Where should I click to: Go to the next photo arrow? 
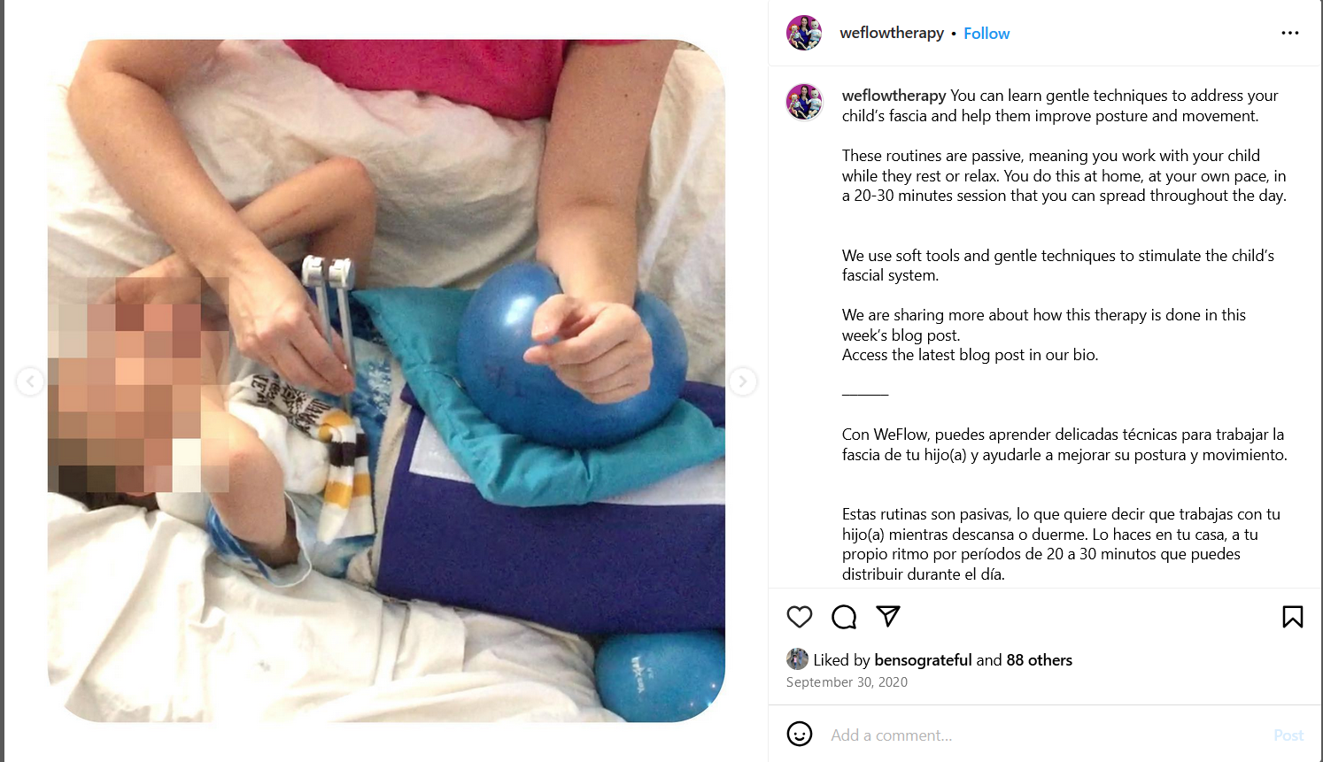tap(742, 381)
